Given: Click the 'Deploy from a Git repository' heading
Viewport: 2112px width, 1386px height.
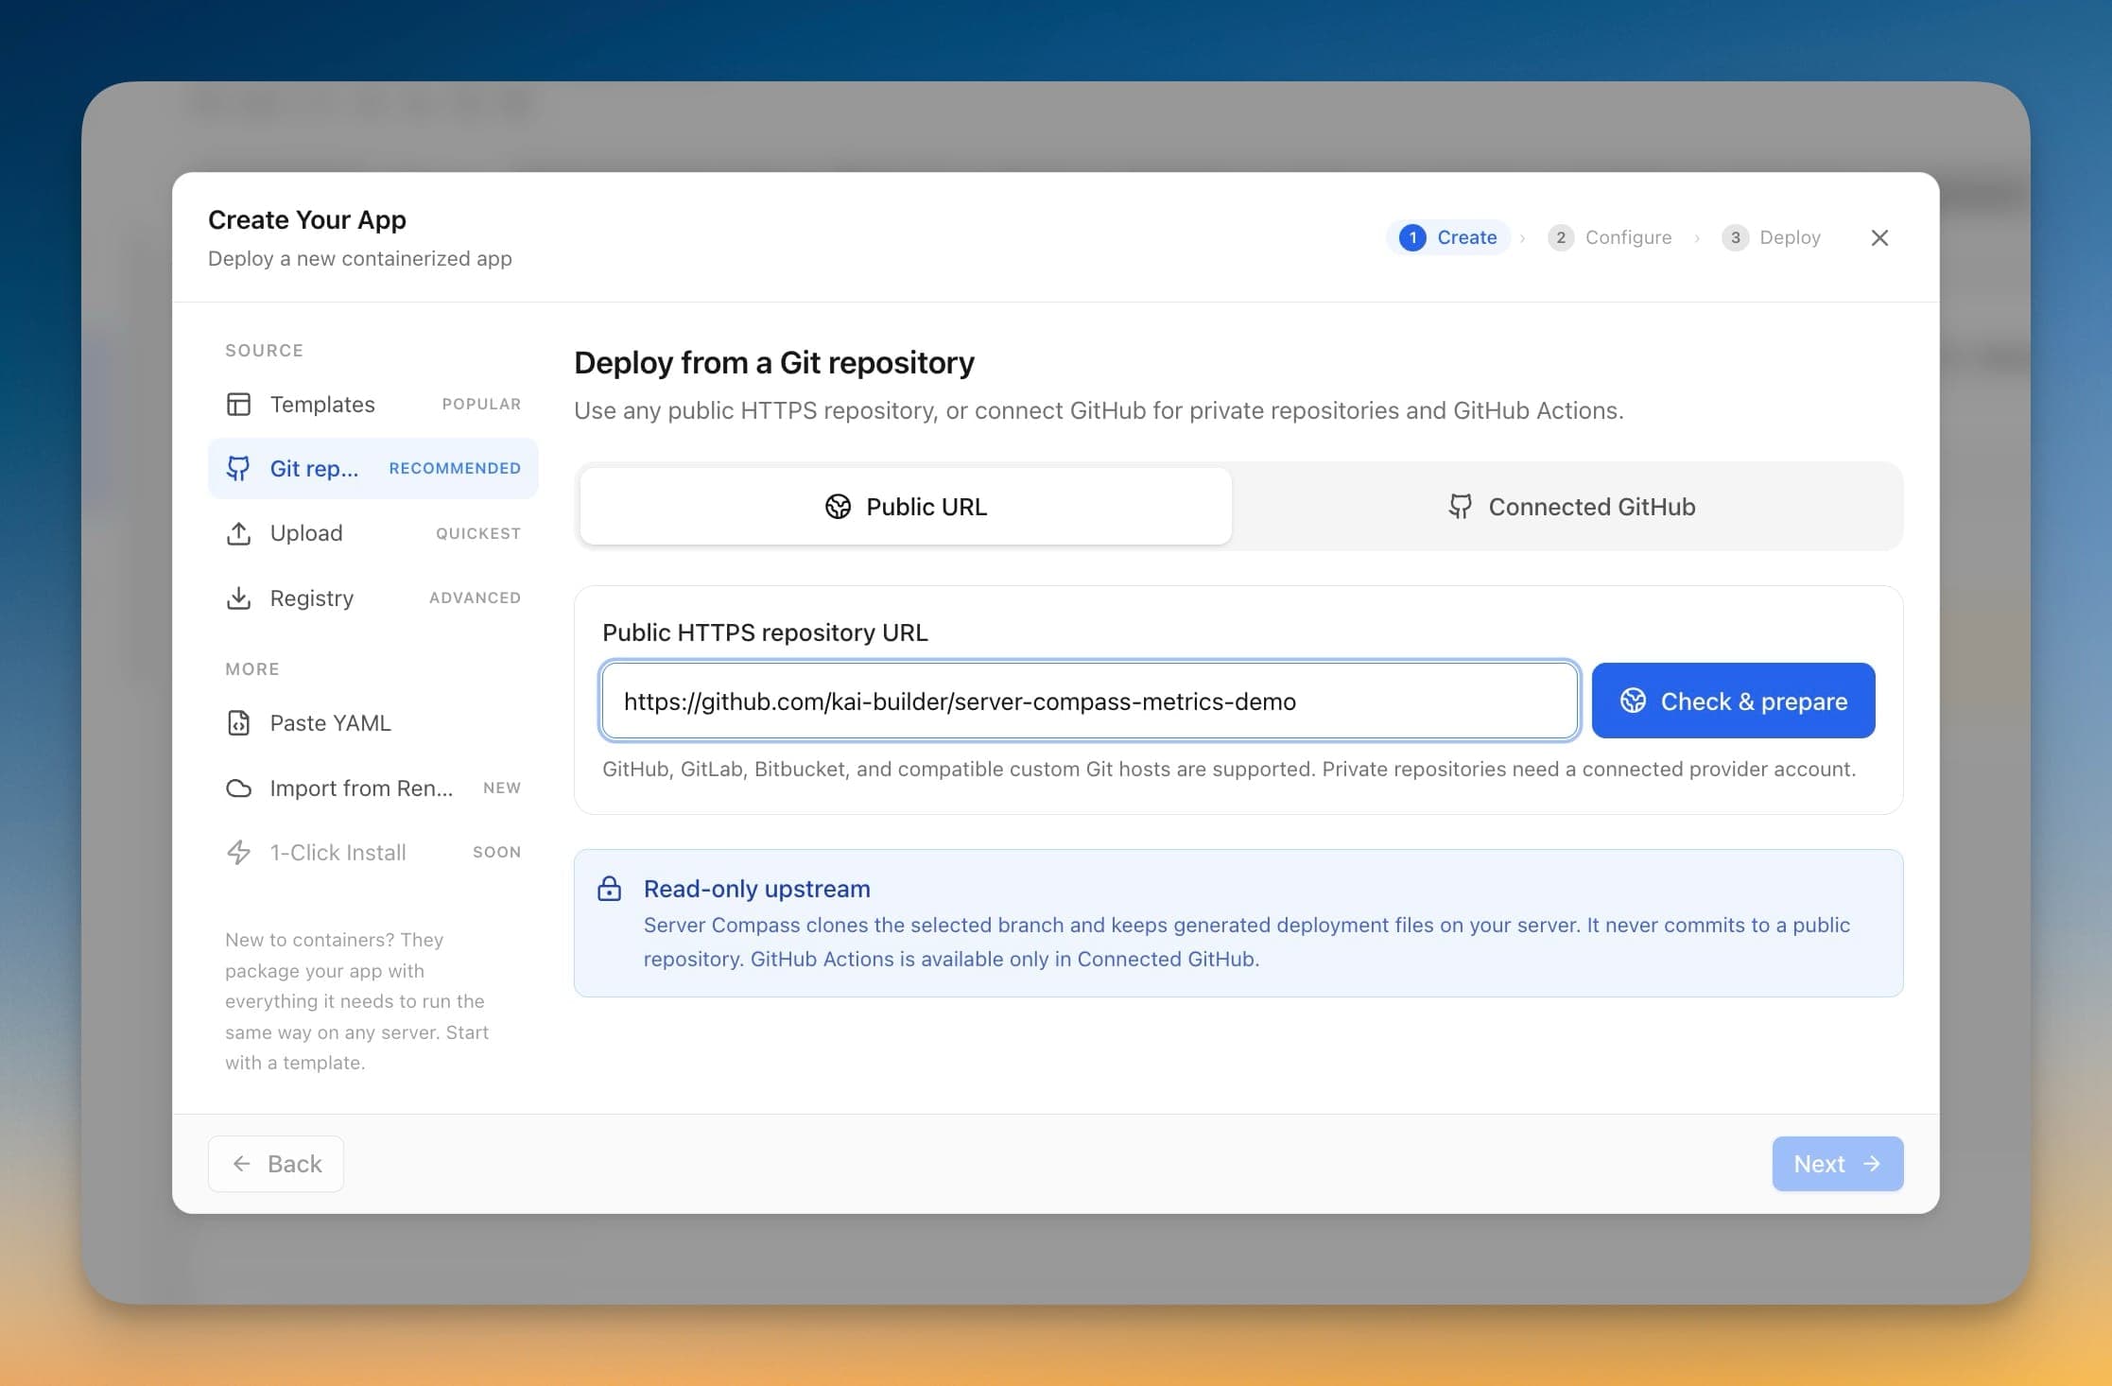Looking at the screenshot, I should click(774, 363).
